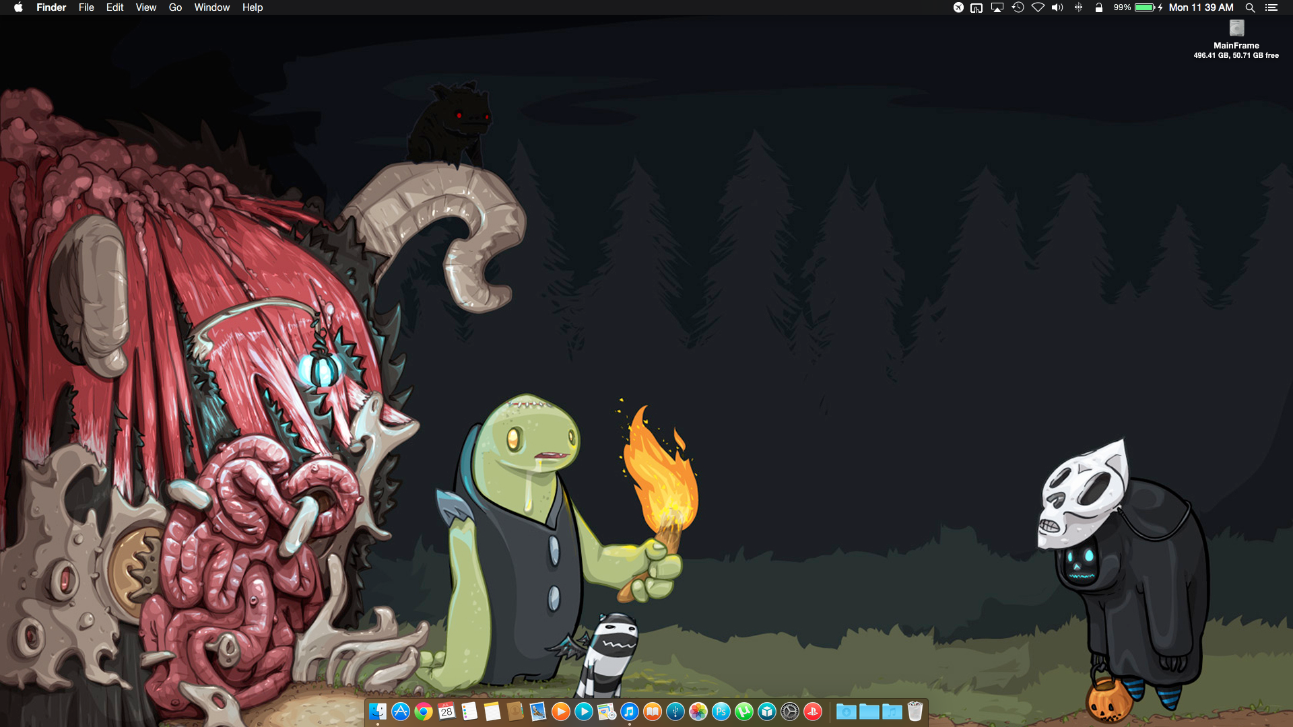Open Google Chrome from the Dock
The image size is (1293, 727).
point(424,712)
